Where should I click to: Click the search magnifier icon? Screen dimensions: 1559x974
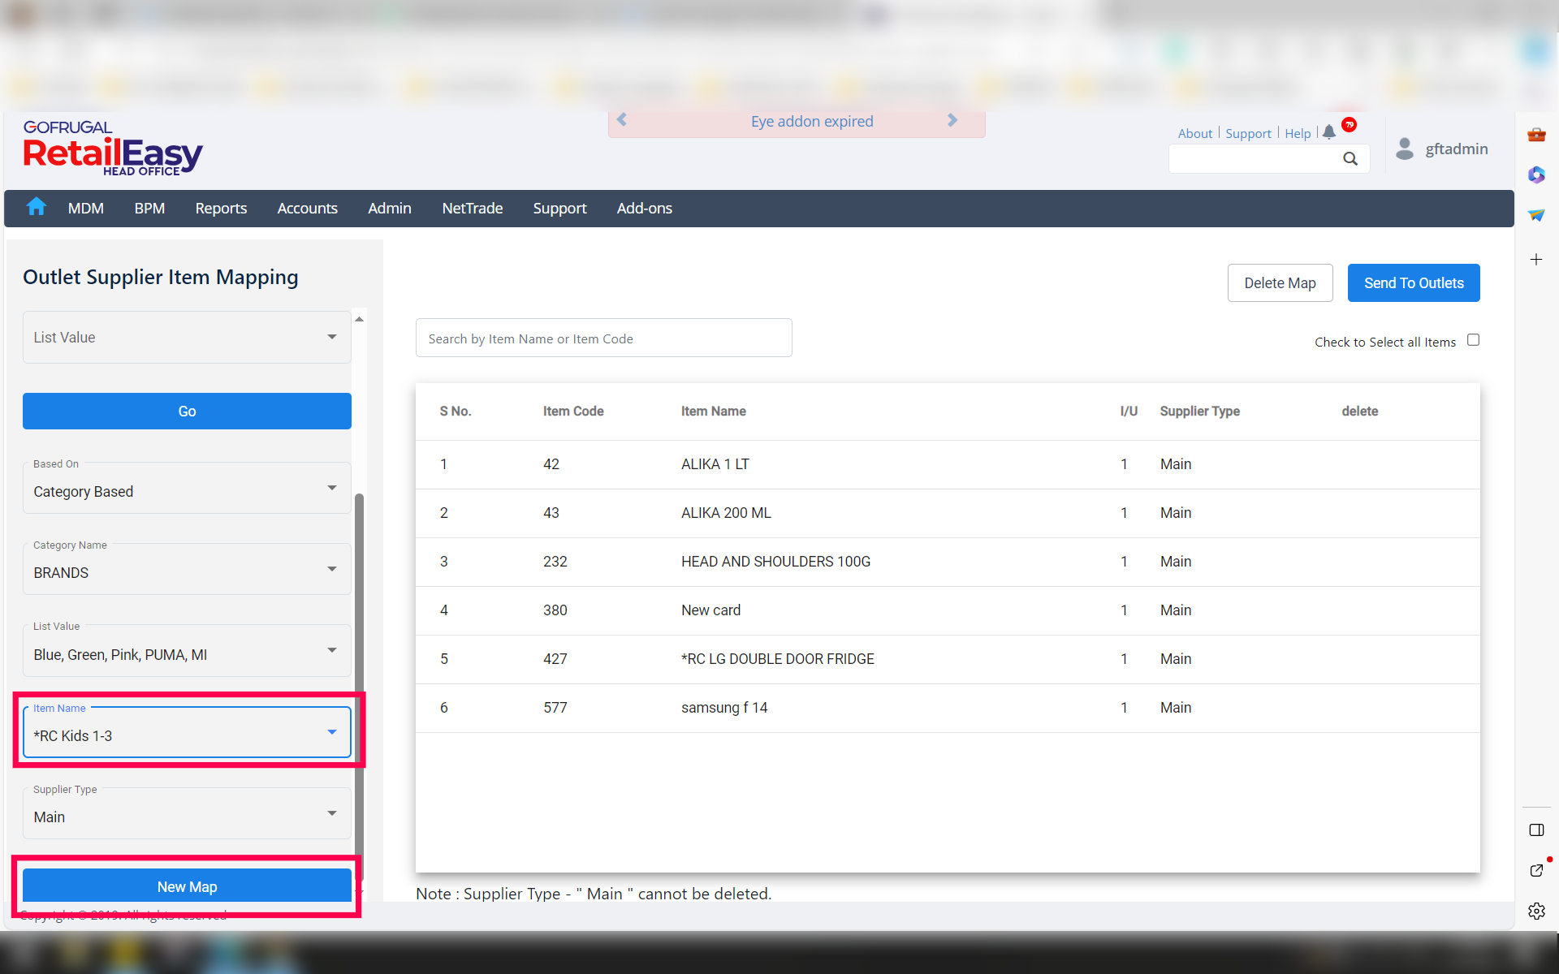(1350, 159)
